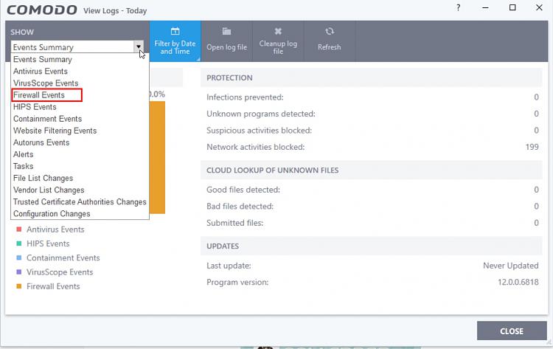Screen dimensions: 553x349
Task: Click the Antivirus Events legend label
Action: (x=56, y=229)
